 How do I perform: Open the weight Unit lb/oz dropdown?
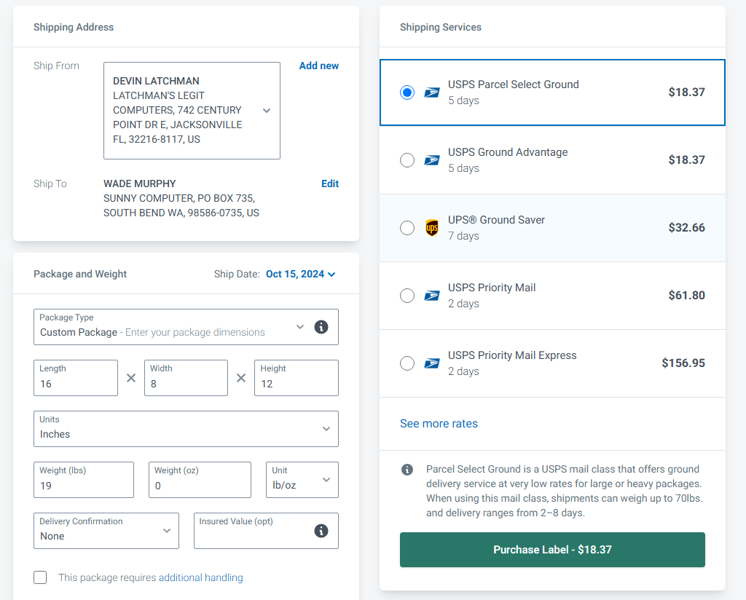click(x=302, y=480)
